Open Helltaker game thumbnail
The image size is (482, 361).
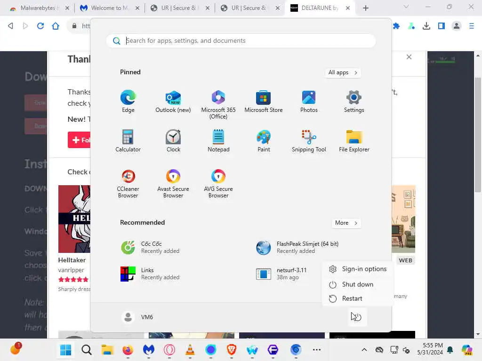coord(74,219)
